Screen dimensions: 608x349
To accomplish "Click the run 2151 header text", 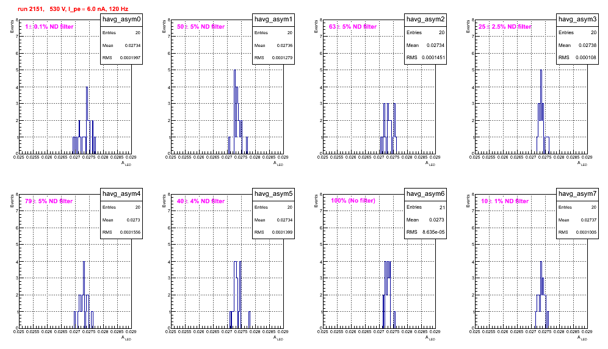I will tap(73, 9).
